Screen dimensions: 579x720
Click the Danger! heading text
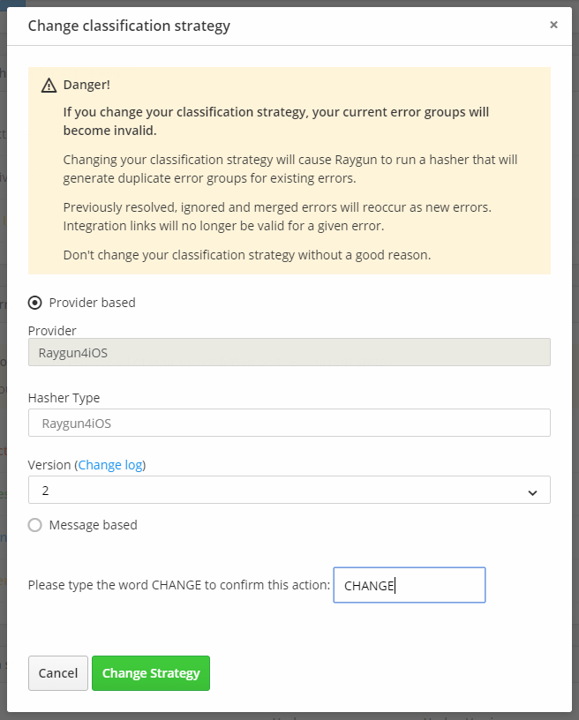tap(85, 85)
